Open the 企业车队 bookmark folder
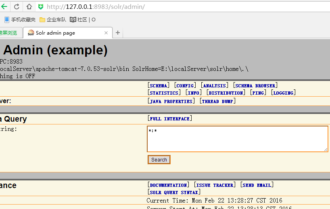The image size is (330, 209). (x=53, y=20)
